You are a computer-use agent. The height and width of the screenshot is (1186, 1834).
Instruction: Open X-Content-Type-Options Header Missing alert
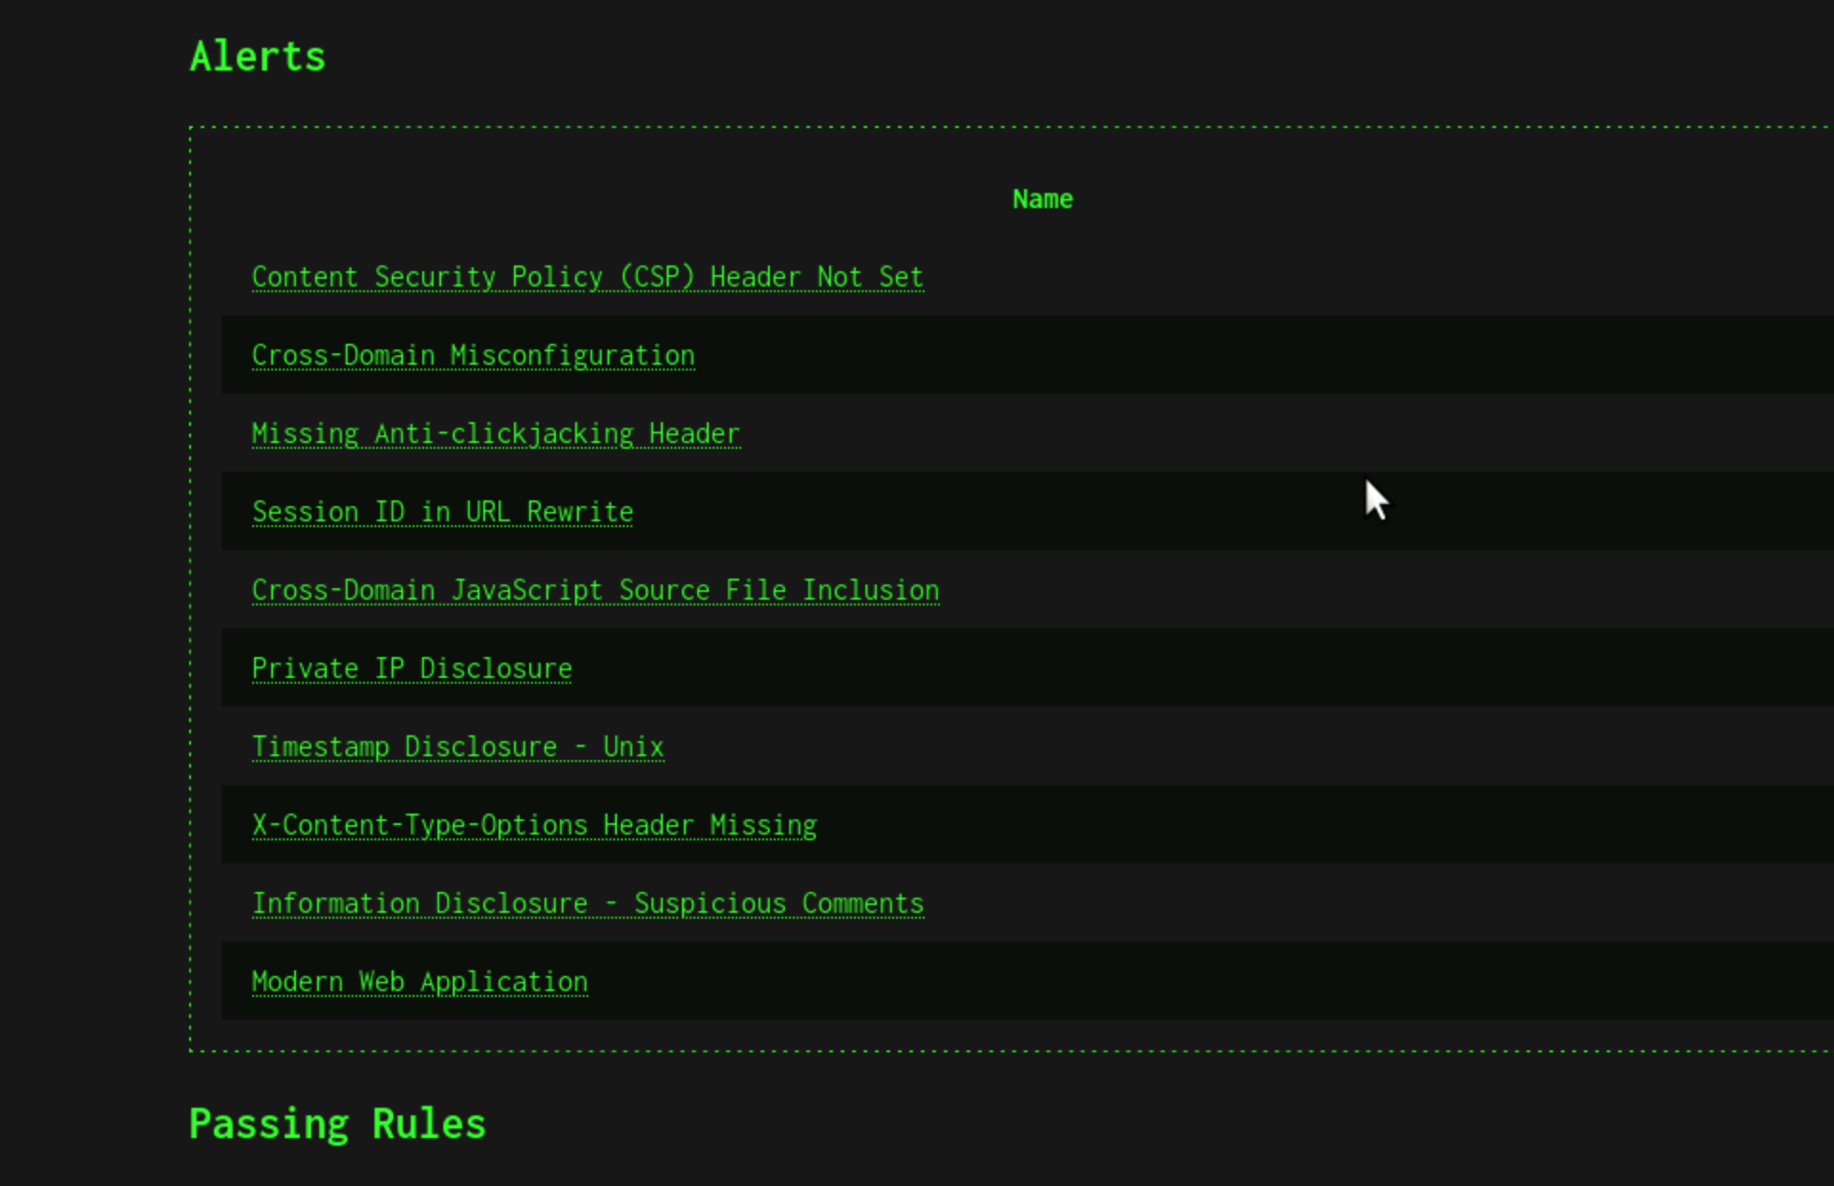(534, 825)
